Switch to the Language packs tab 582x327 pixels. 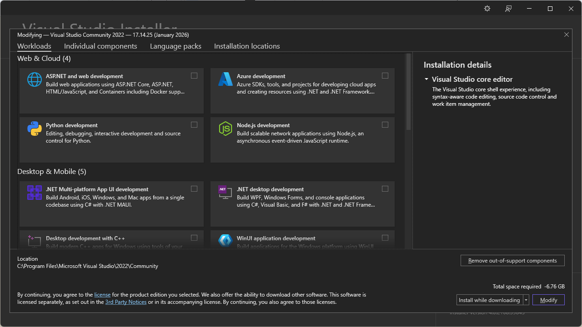176,46
